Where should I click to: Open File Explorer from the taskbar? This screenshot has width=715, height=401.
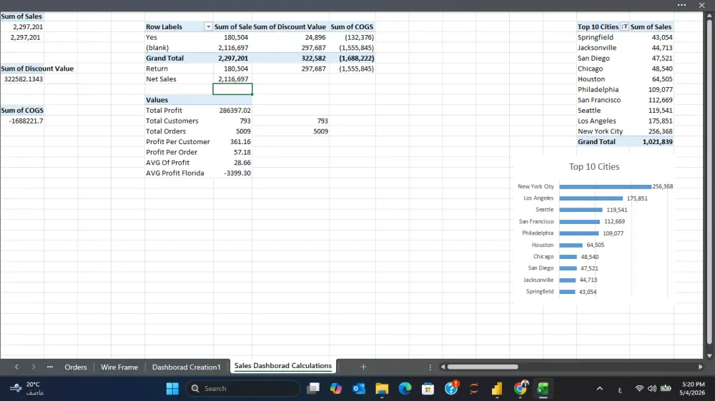382,389
